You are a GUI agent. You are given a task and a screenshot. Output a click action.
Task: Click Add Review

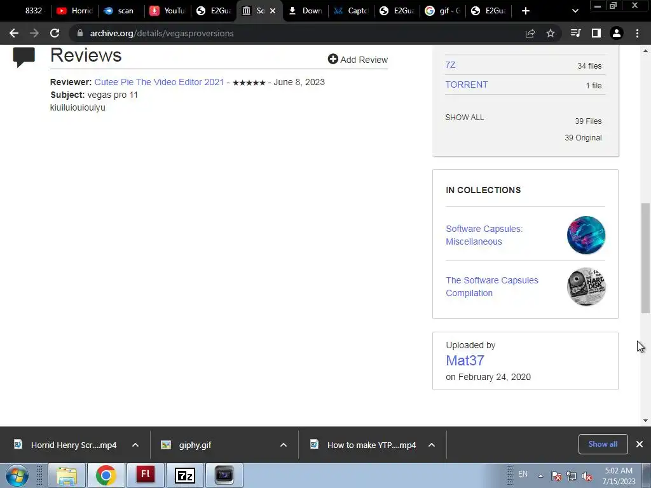coord(357,59)
